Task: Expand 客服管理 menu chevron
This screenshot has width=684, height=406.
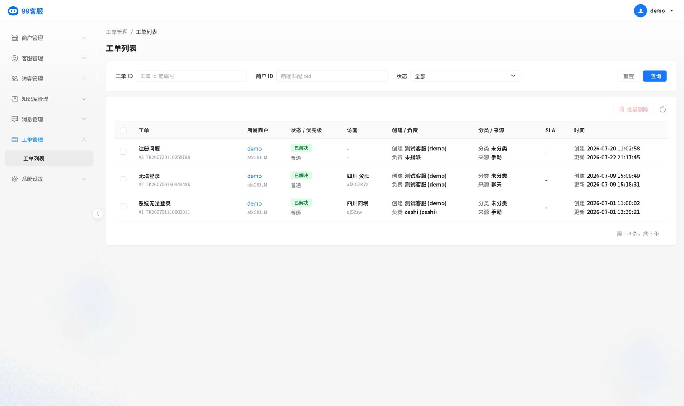Action: (x=84, y=58)
